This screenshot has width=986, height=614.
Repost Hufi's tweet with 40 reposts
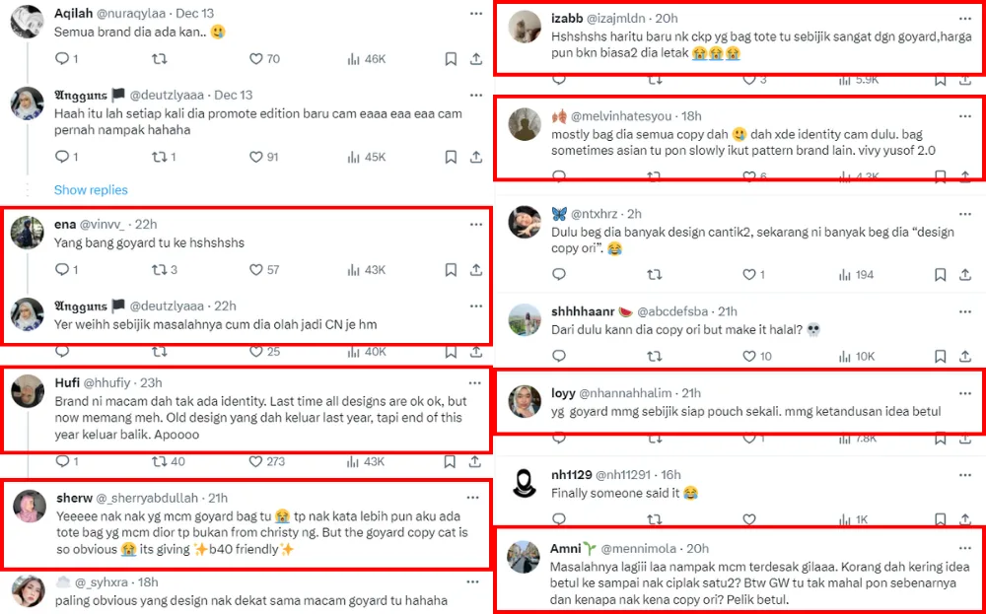[x=158, y=461]
